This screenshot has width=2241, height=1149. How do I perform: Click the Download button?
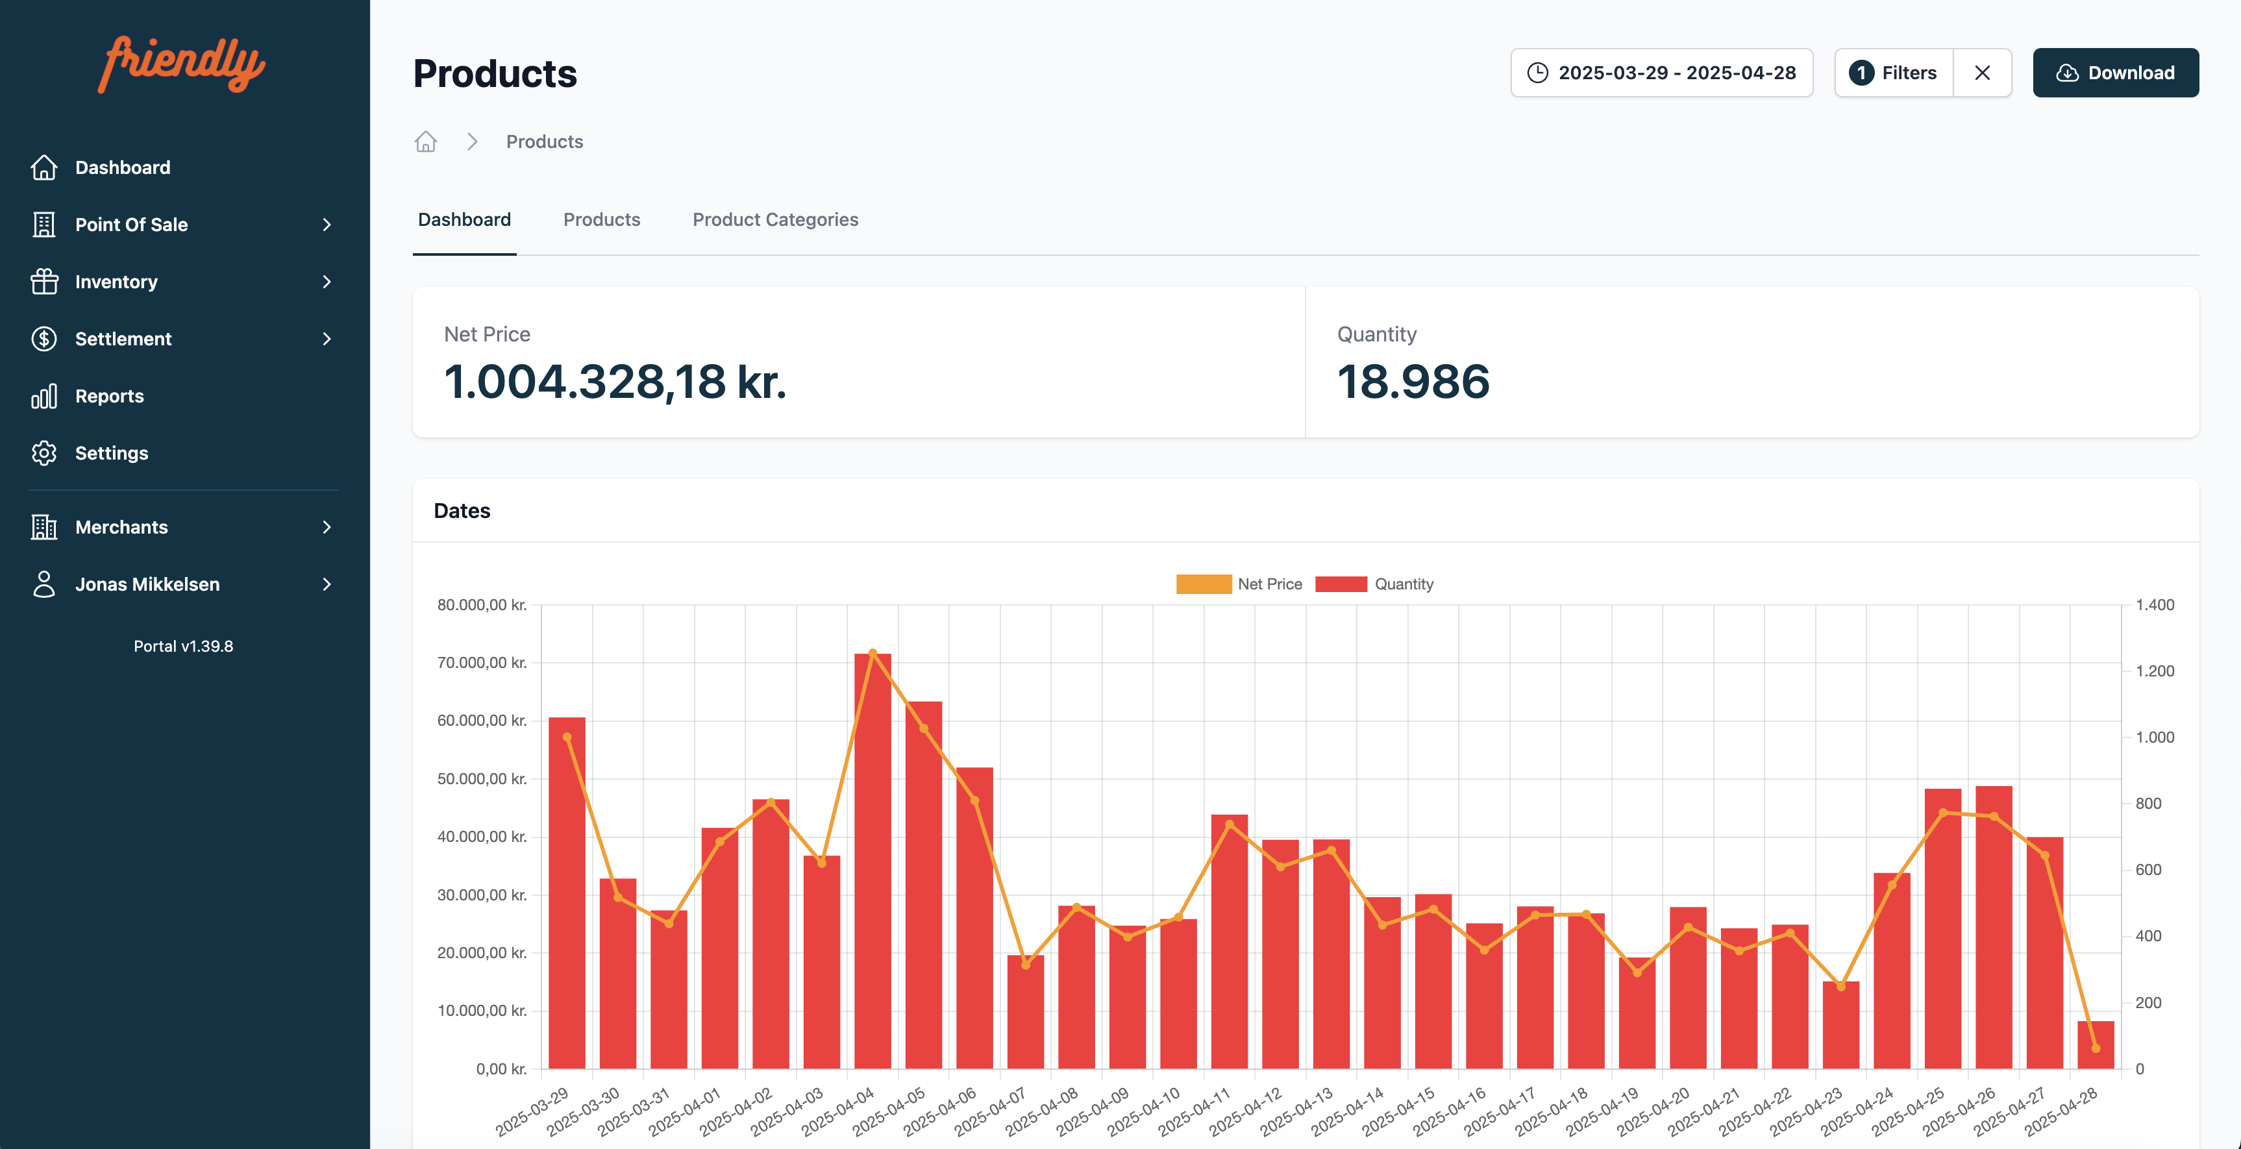2115,73
